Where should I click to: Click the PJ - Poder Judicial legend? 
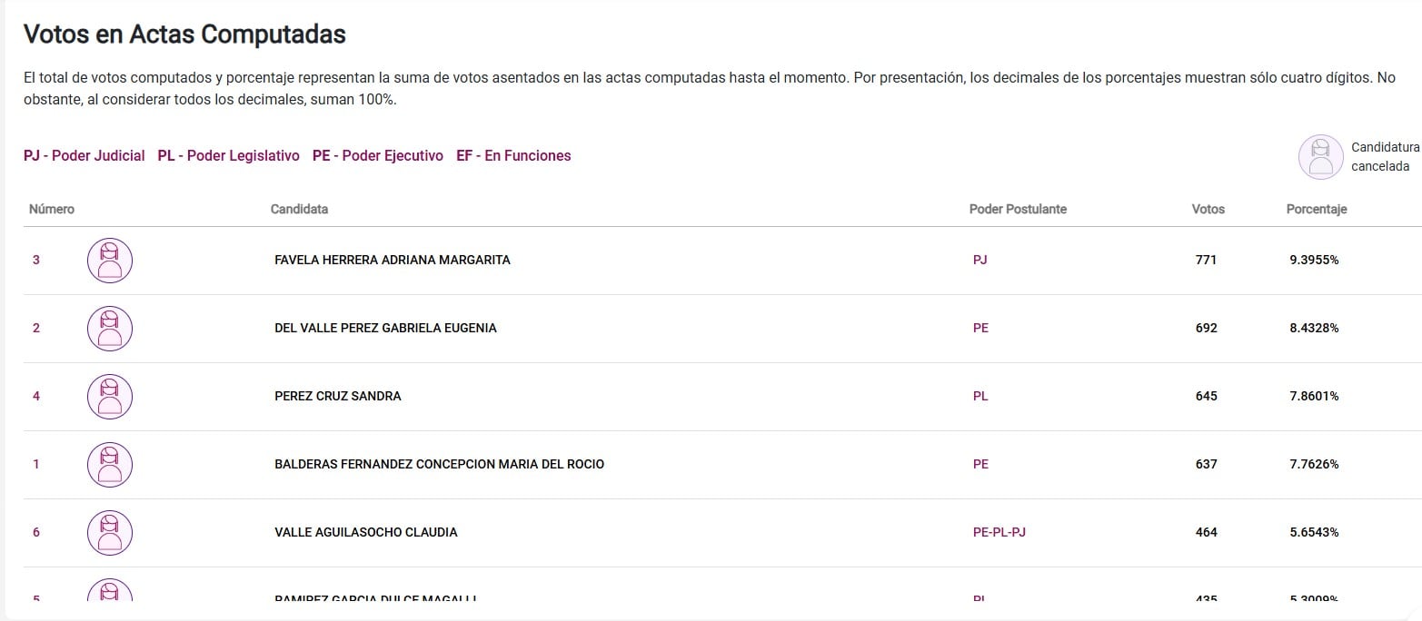(85, 156)
